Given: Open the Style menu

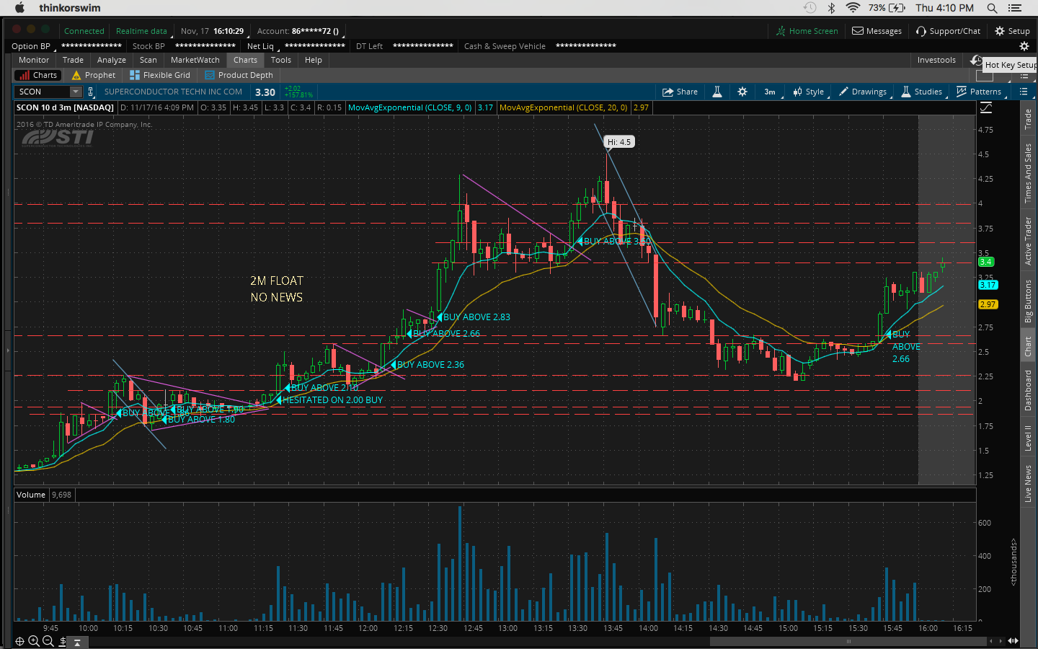Looking at the screenshot, I should (x=808, y=92).
